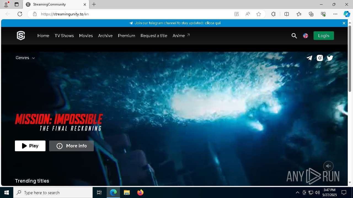353x198 pixels.
Task: Play Mission Impossible The Final Reckoning
Action: tap(30, 146)
